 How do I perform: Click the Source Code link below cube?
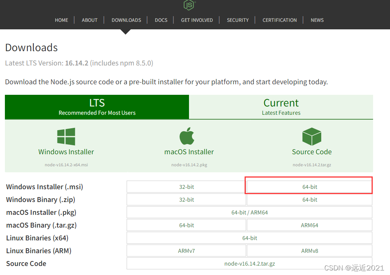pyautogui.click(x=312, y=152)
